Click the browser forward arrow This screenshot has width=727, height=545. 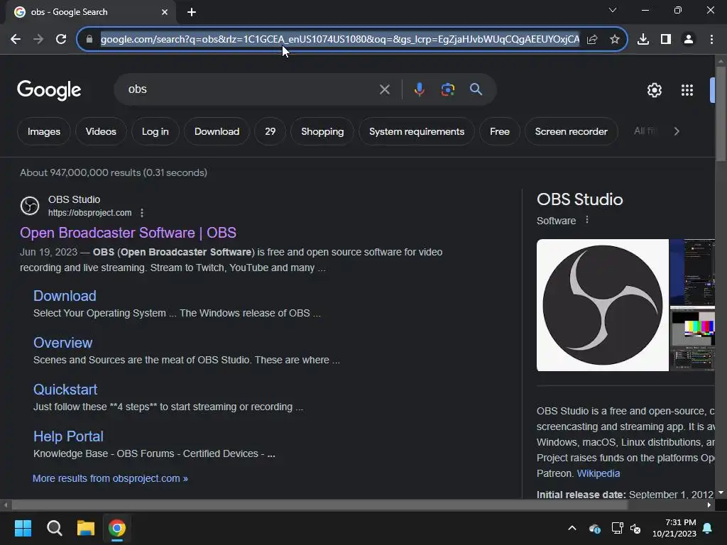[x=38, y=39]
